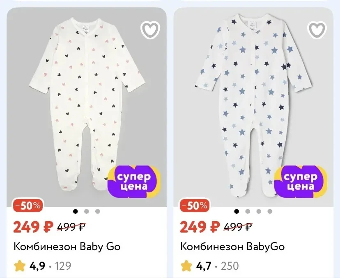This screenshot has height=278, width=340.
Task: Click the right product's -50% discount label
Action: (195, 206)
